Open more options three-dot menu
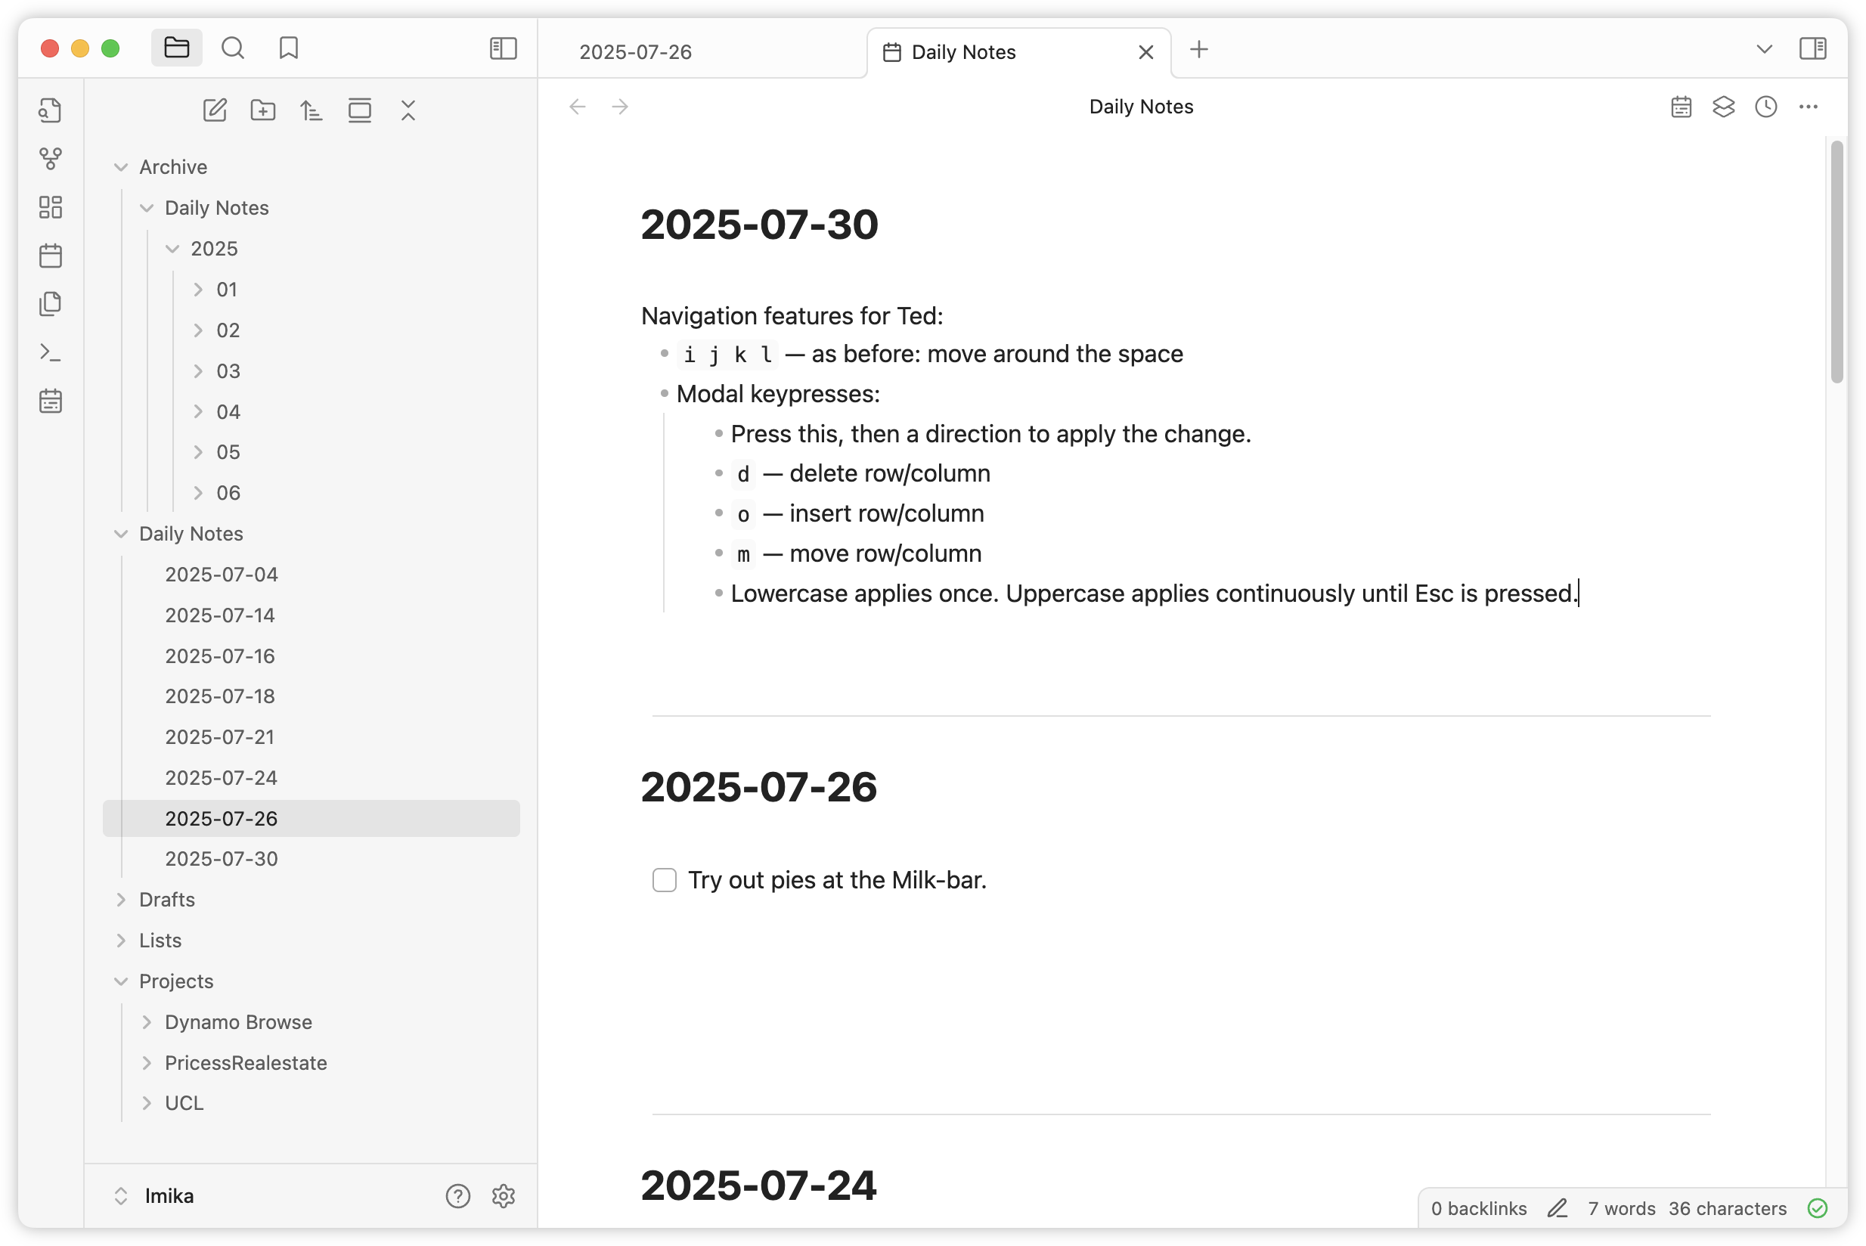The image size is (1866, 1246). coord(1809,107)
